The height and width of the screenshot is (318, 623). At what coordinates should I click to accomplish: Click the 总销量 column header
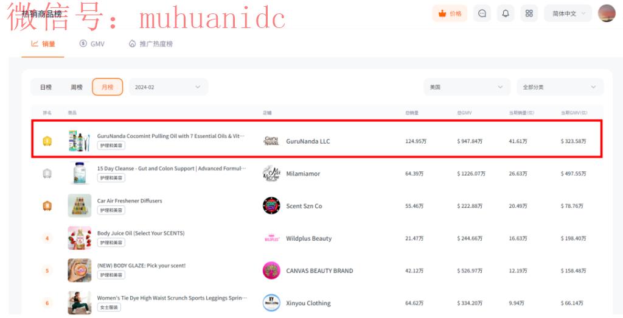click(x=412, y=113)
